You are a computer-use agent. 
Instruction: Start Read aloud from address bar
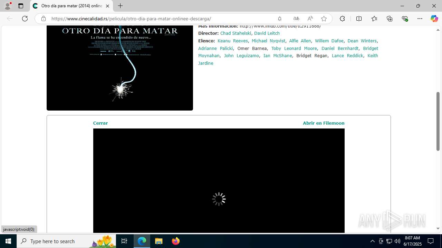pos(310,19)
